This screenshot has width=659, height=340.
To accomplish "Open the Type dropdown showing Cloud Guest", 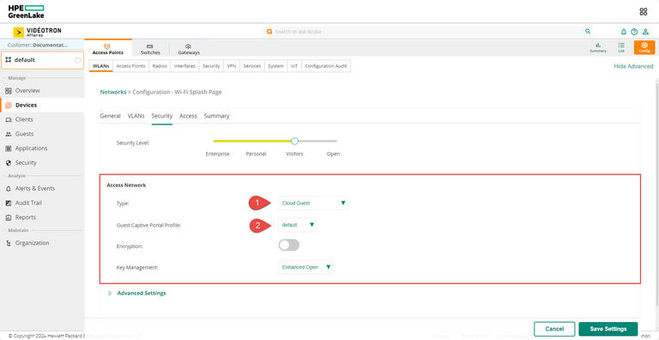I will (x=313, y=203).
